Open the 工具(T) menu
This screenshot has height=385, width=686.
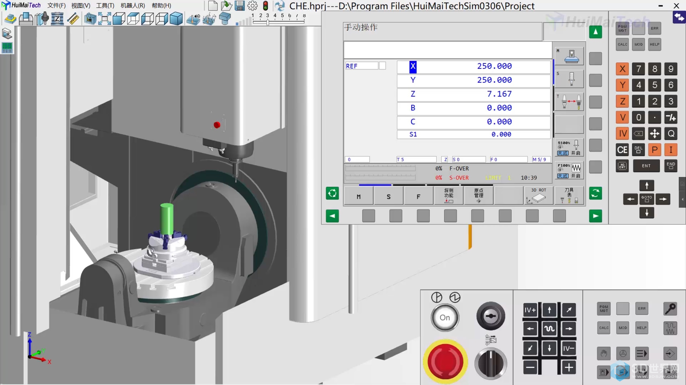105,5
